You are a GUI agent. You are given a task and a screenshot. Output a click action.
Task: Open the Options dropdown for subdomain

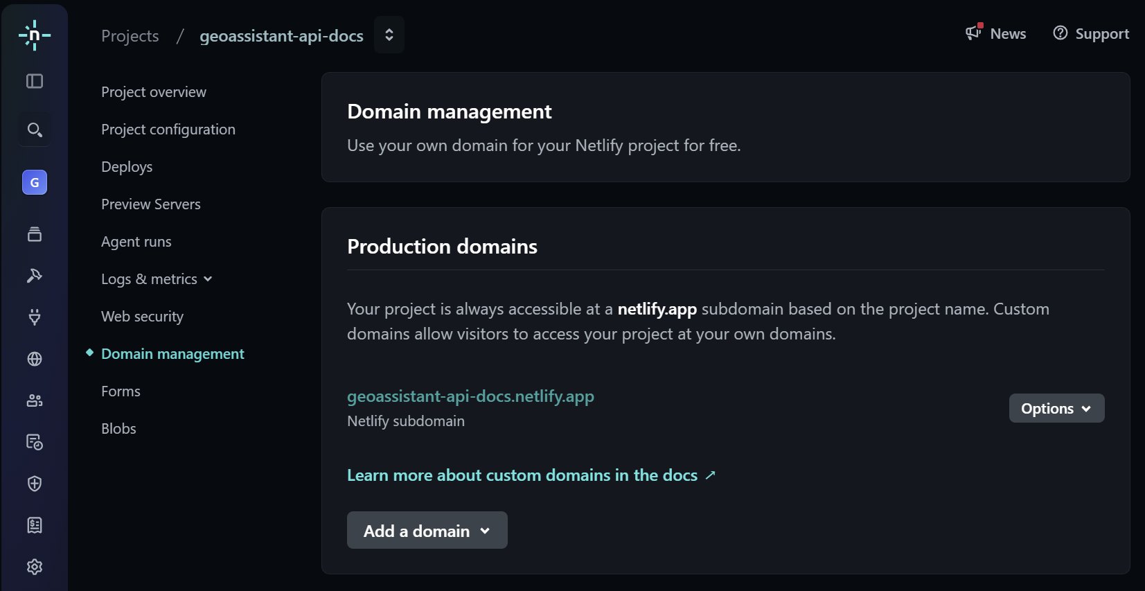[x=1056, y=409]
